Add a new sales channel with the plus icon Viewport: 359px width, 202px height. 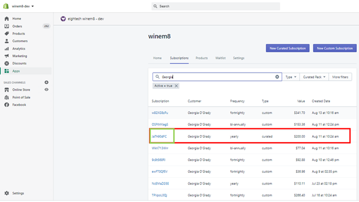[x=47, y=82]
